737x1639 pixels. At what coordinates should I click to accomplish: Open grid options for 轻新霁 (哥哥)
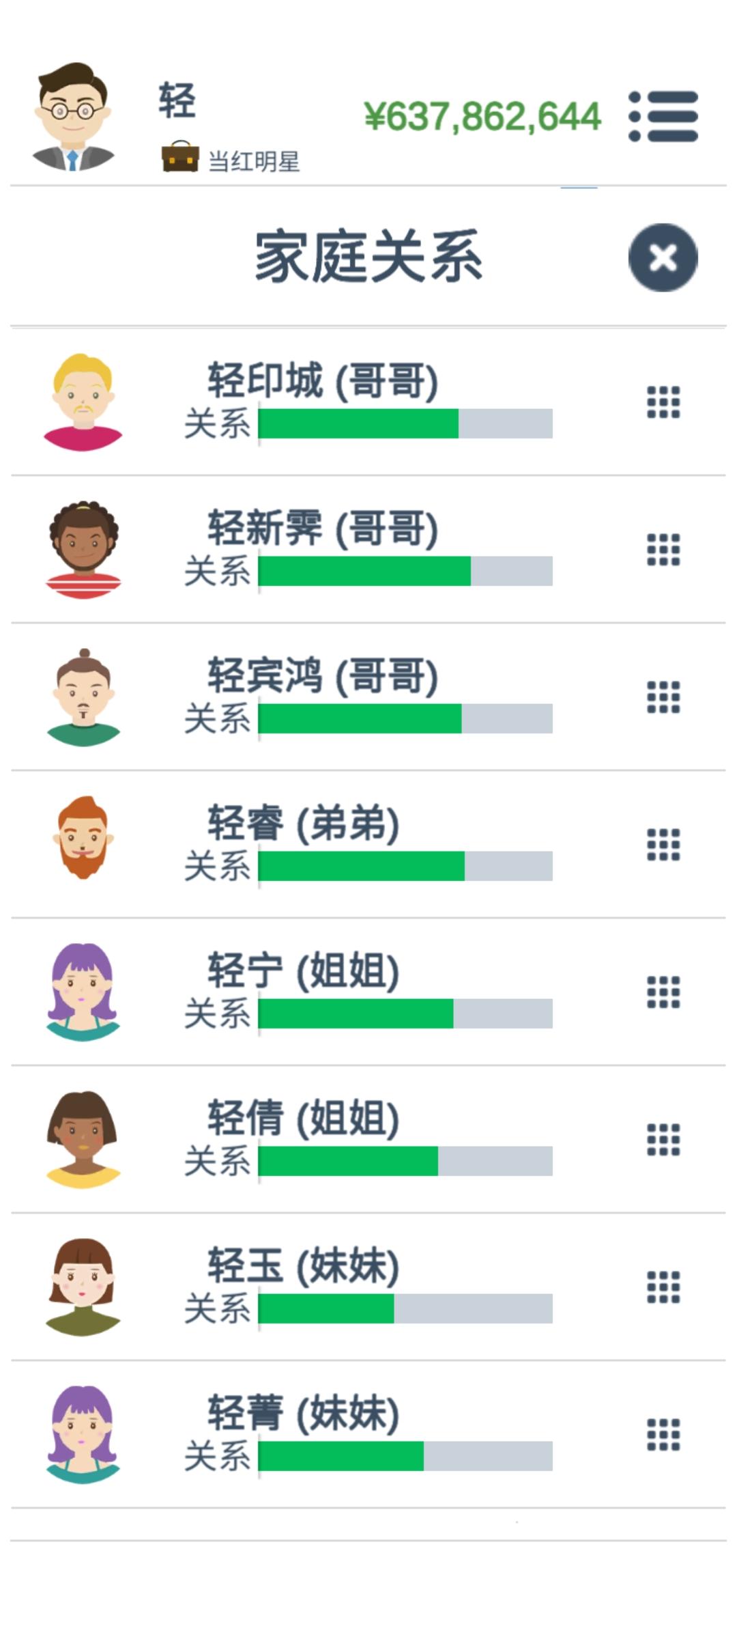663,550
